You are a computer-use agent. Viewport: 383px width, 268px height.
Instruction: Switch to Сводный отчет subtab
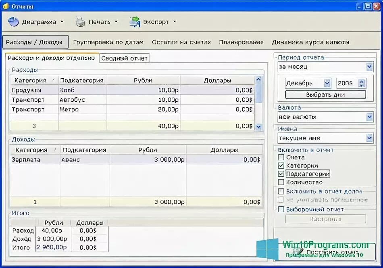[124, 58]
